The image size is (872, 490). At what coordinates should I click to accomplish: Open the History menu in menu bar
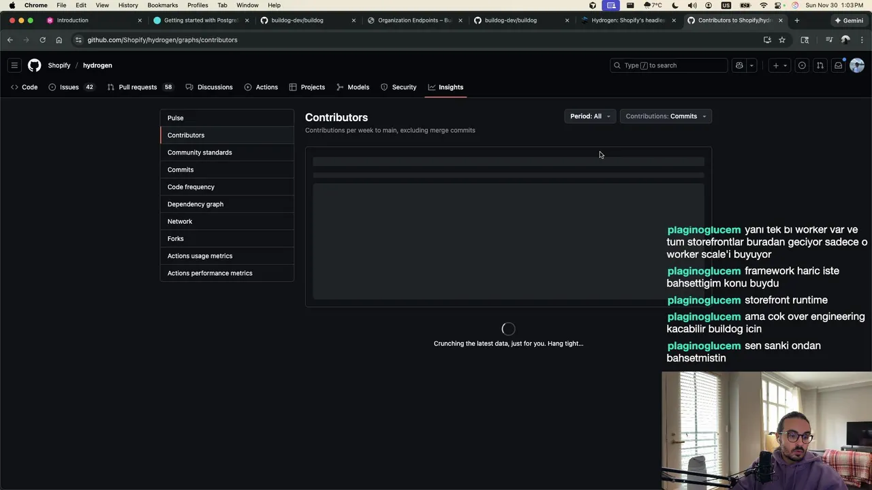pyautogui.click(x=128, y=5)
